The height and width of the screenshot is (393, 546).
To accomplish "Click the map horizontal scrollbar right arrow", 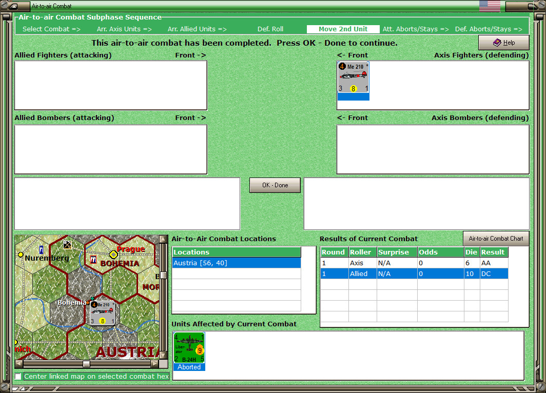I will [x=154, y=364].
